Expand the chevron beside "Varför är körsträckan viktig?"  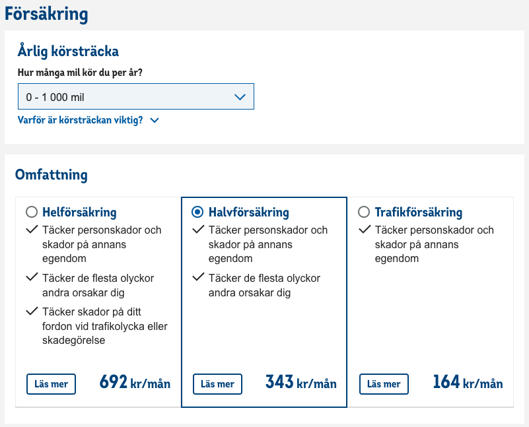point(155,120)
